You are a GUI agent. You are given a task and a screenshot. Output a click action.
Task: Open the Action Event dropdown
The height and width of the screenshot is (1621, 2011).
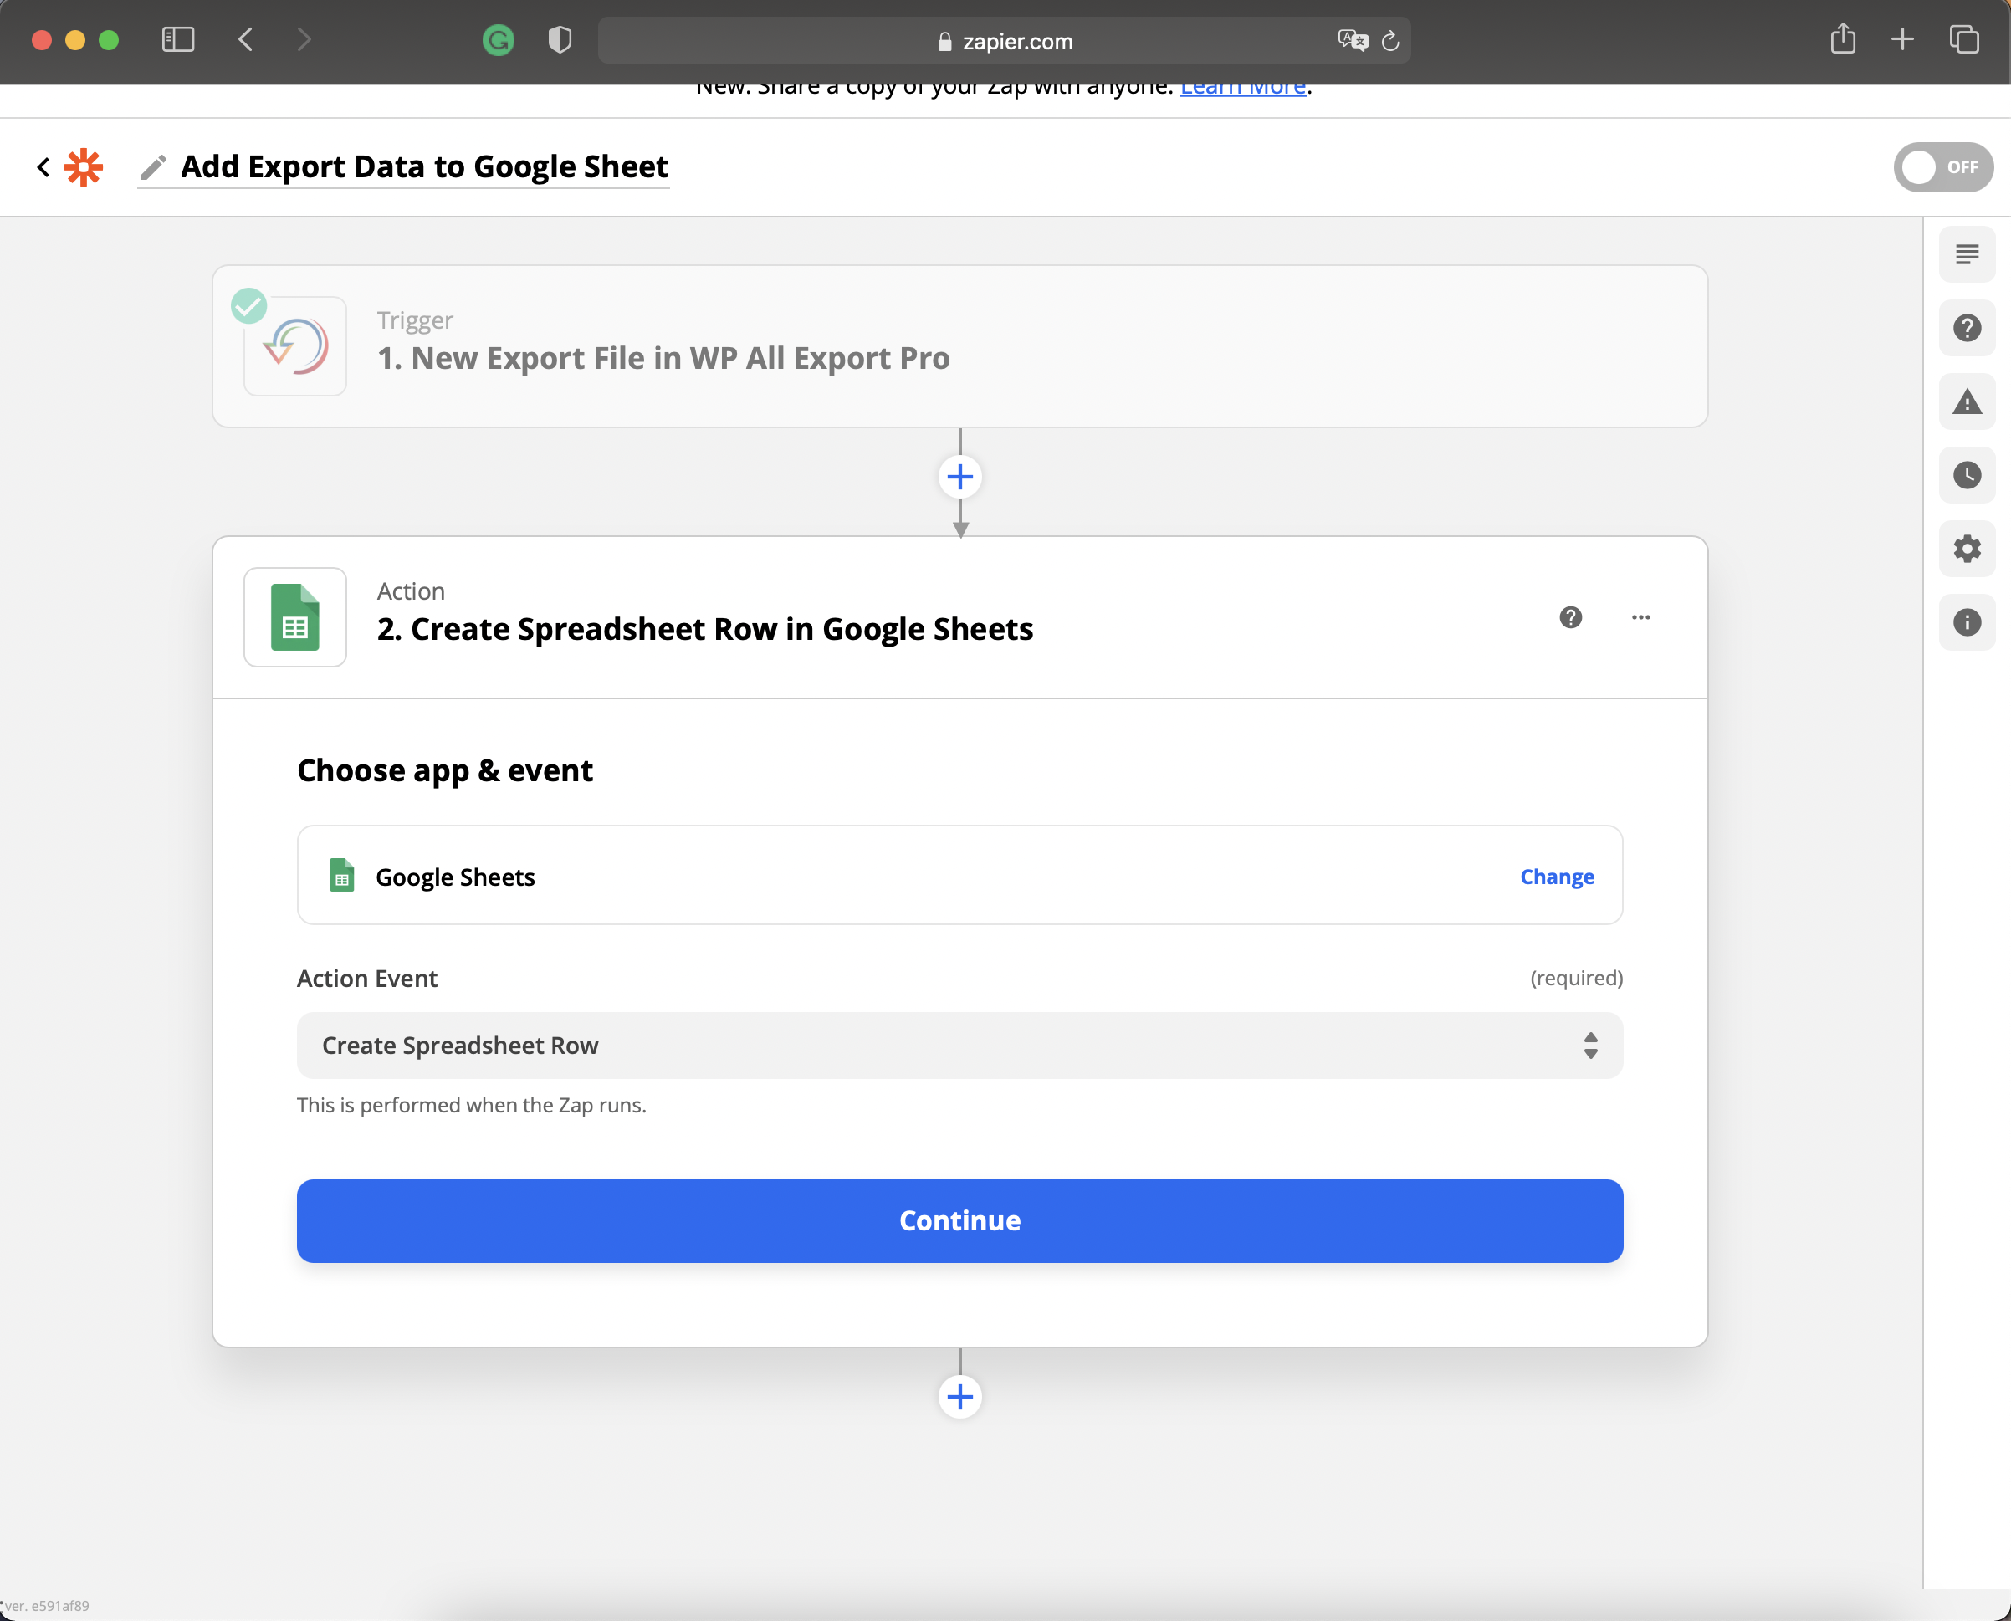tap(959, 1045)
